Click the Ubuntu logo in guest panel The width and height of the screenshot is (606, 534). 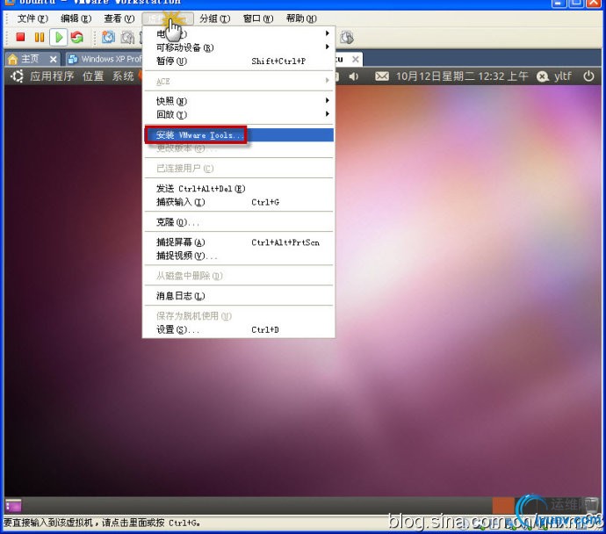[x=17, y=76]
